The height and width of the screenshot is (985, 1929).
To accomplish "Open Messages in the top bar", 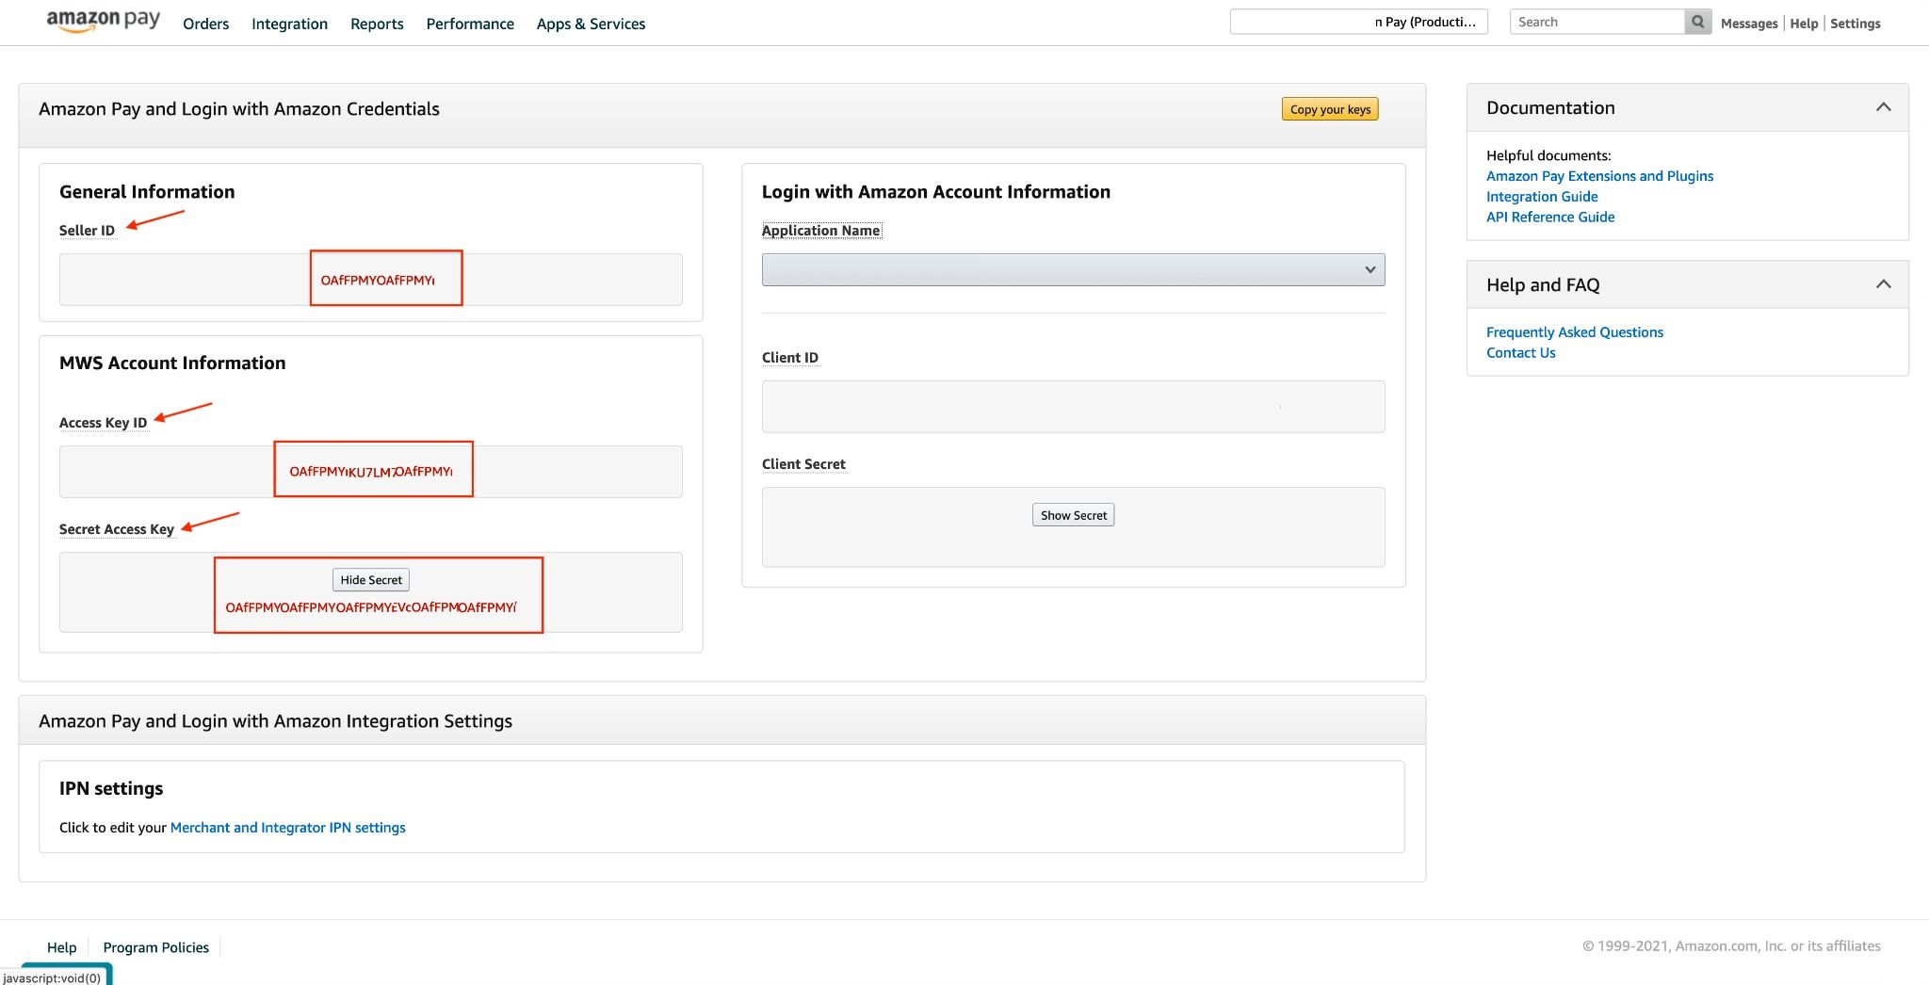I will 1749,24.
